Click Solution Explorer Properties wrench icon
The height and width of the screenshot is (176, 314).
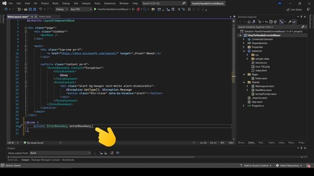(289, 22)
